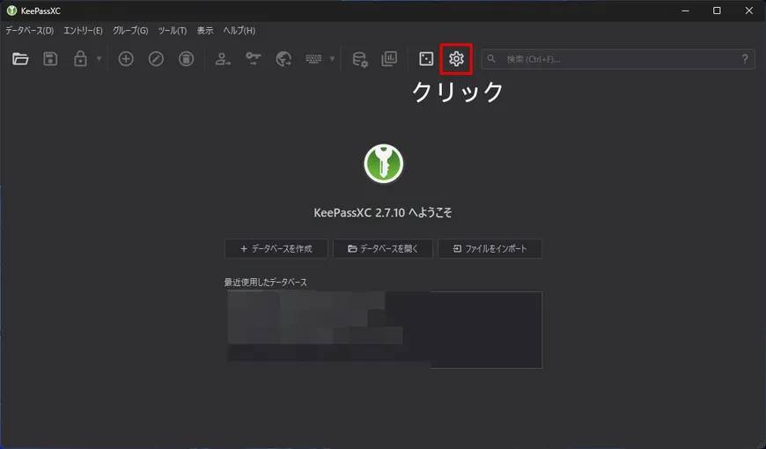The height and width of the screenshot is (449, 766).
Task: Click the データベースを作成 button
Action: pyautogui.click(x=276, y=248)
